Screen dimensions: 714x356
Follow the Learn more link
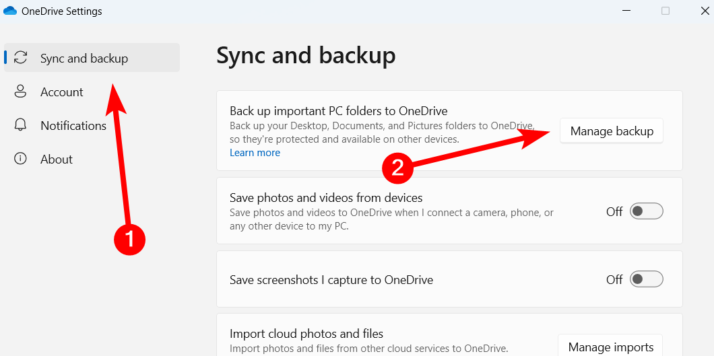click(255, 153)
